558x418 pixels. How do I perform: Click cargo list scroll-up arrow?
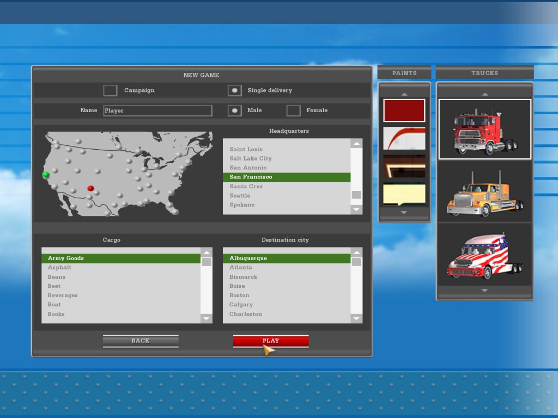[207, 252]
